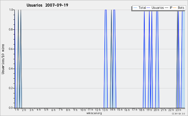Click the dark IP legend line
Viewport: 188px width, 116px height.
[x=167, y=8]
